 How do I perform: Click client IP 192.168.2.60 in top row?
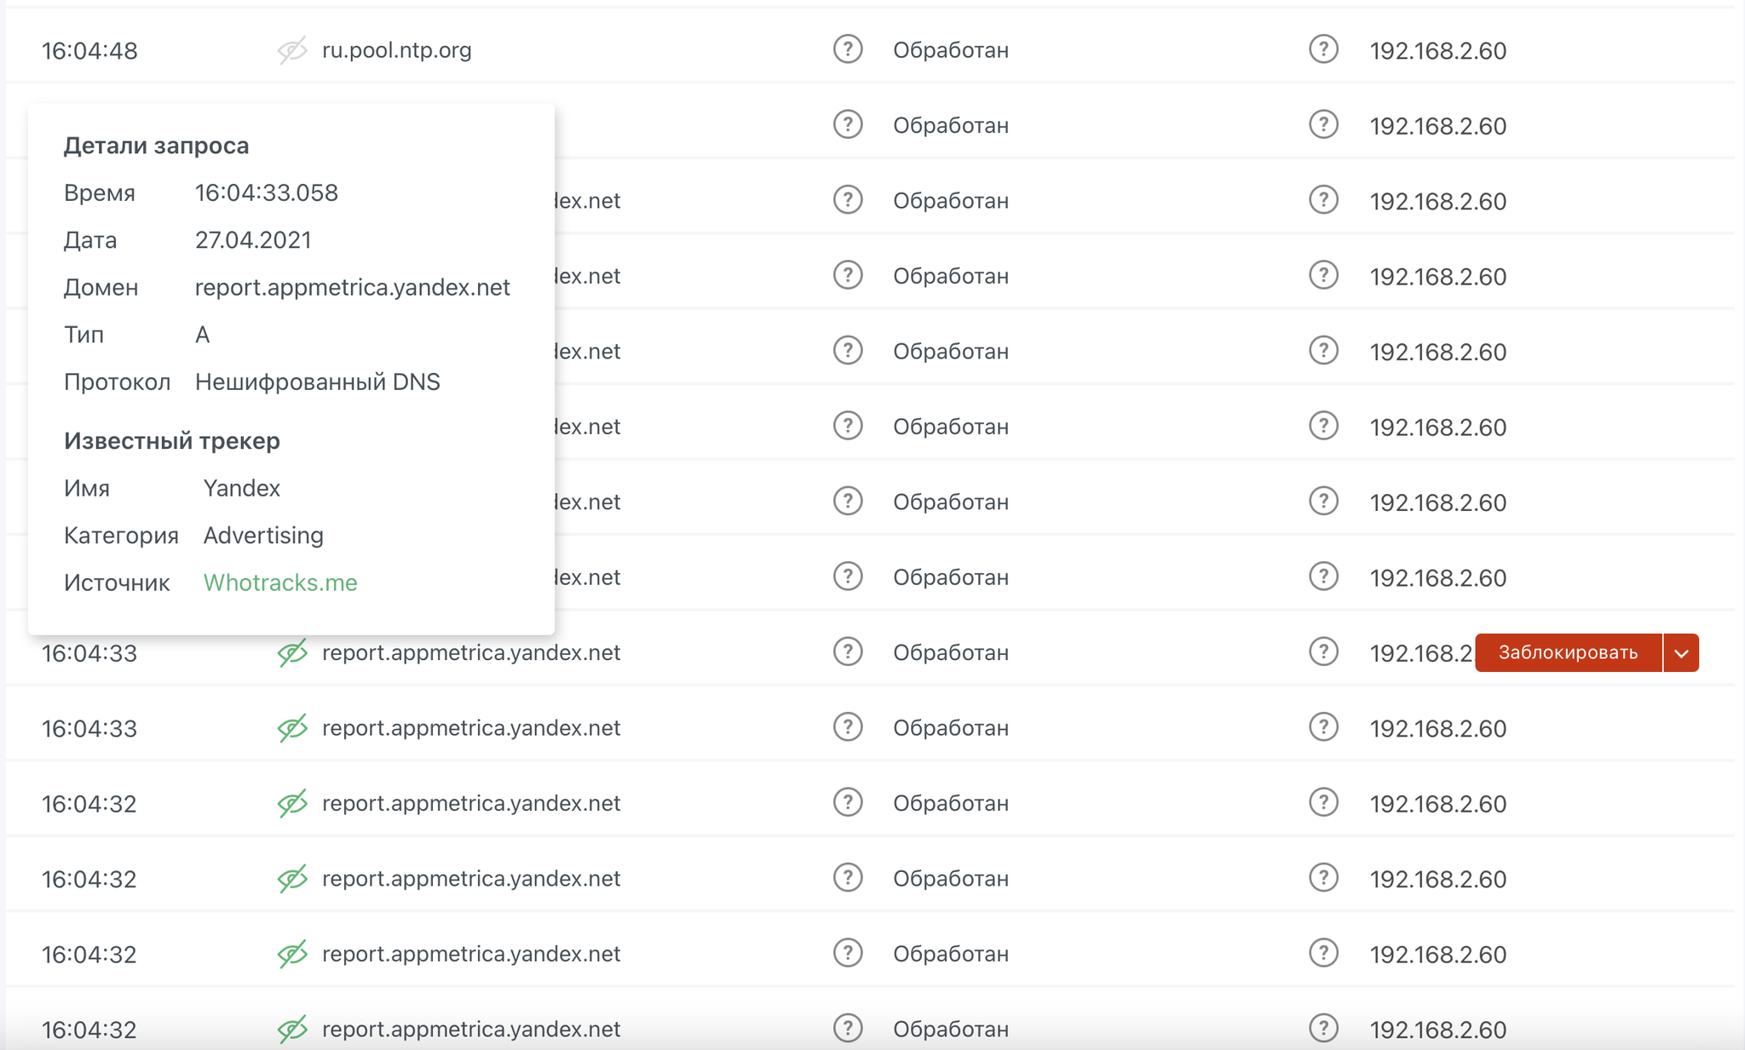[x=1437, y=51]
